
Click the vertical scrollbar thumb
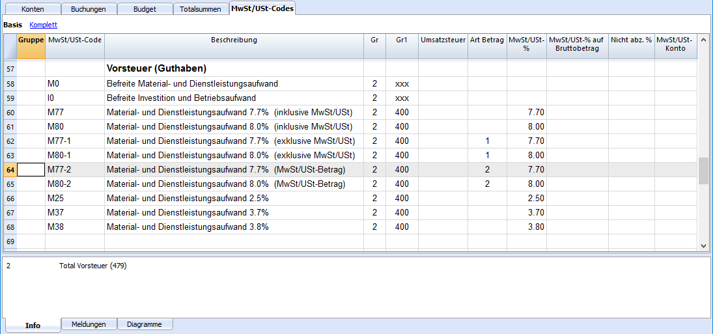pos(703,171)
